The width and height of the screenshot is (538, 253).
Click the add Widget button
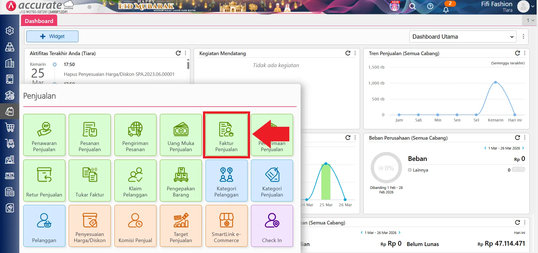coord(52,36)
